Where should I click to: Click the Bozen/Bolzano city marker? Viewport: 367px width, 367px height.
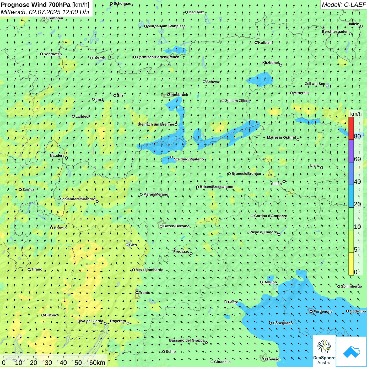tap(161, 226)
